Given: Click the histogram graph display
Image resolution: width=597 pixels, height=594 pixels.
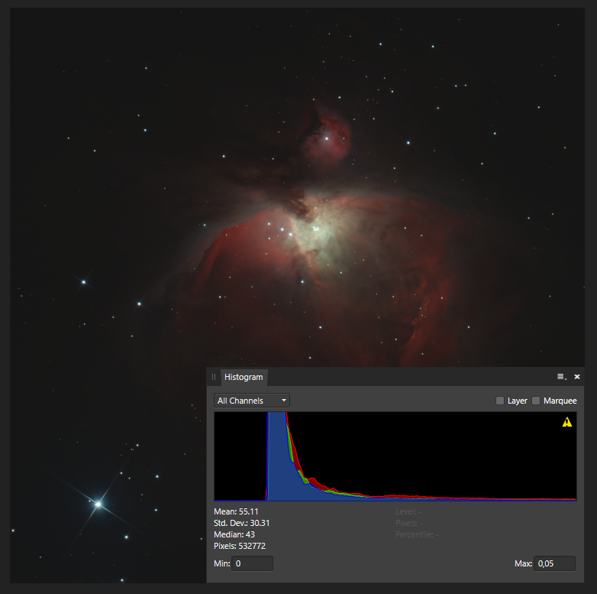Looking at the screenshot, I should point(395,456).
